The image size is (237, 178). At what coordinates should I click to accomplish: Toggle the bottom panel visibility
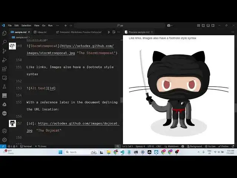(x=208, y=26)
